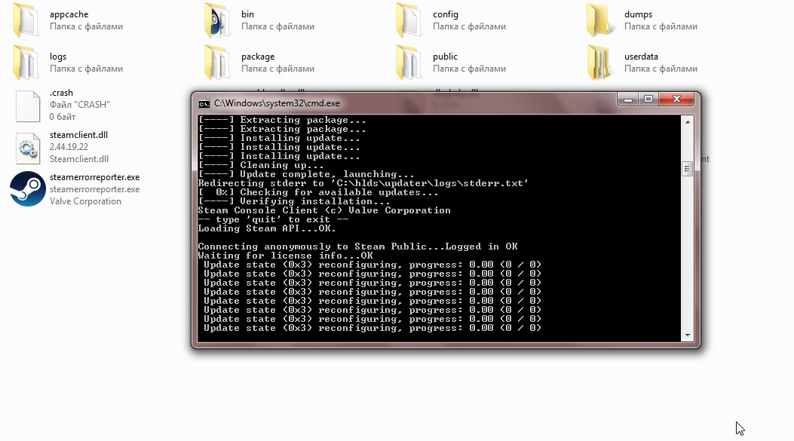Click the '.crash' file name
Viewport: 794px width, 441px height.
pyautogui.click(x=61, y=93)
